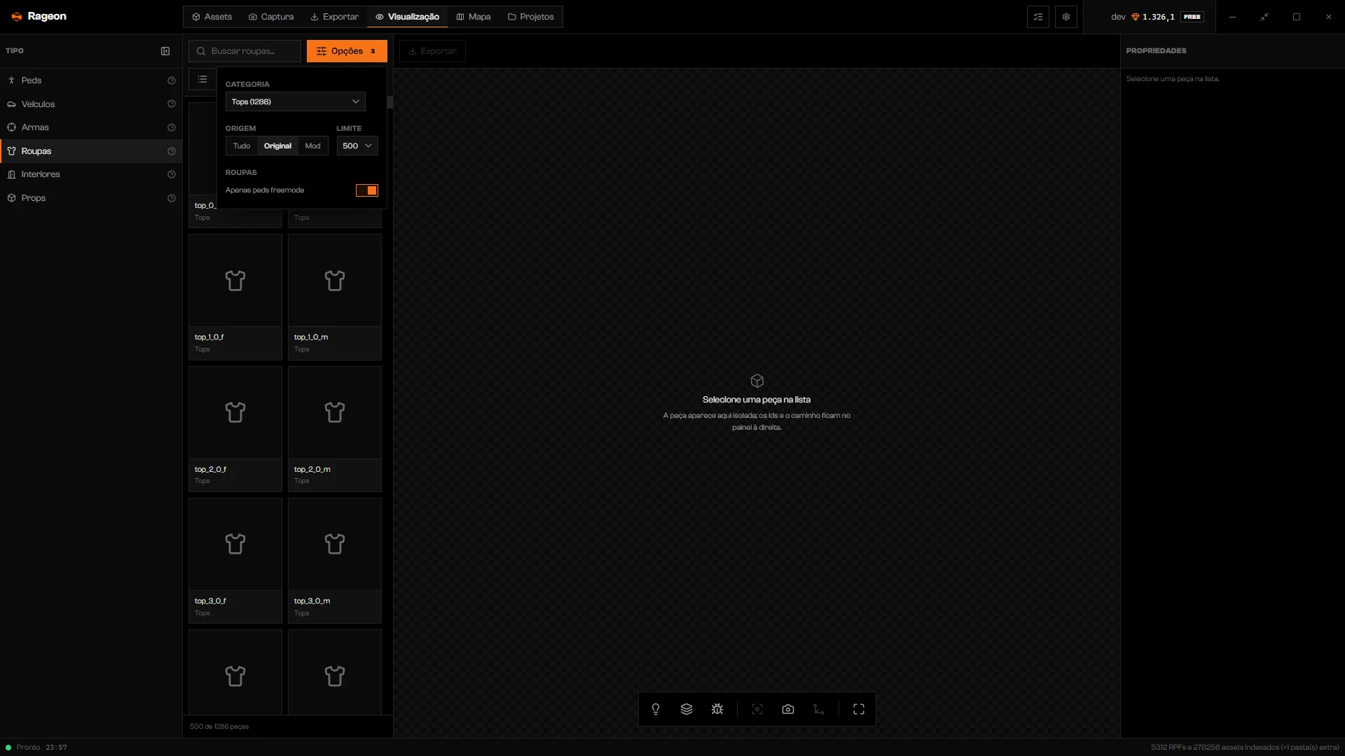Click the help icon next to Props

click(x=172, y=198)
